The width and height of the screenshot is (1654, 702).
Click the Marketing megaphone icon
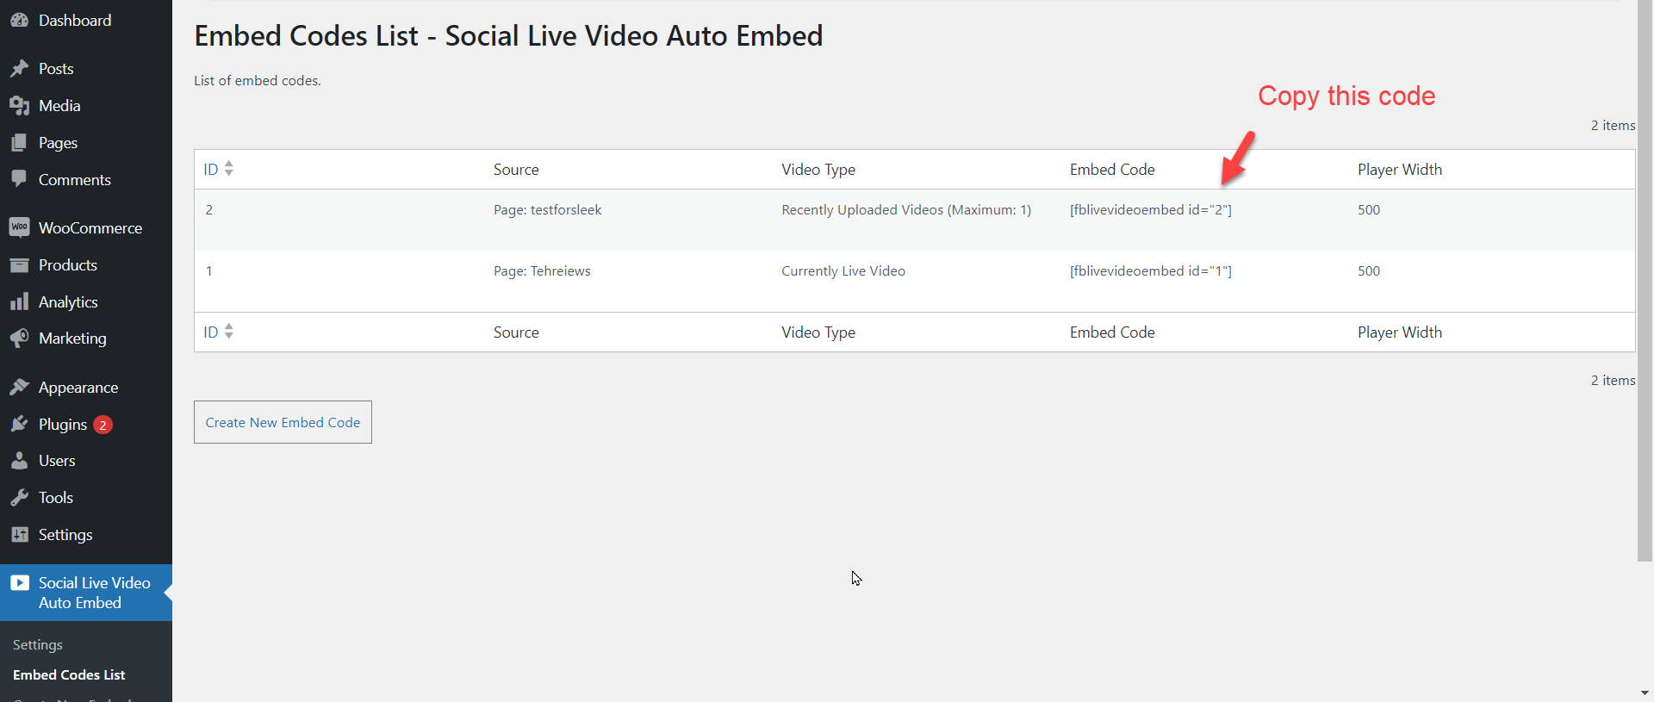[x=19, y=339]
